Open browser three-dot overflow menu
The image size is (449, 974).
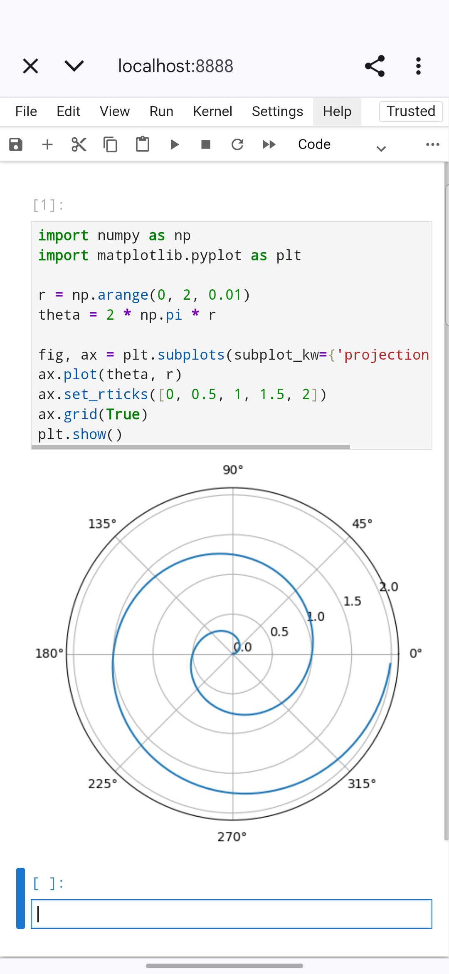[418, 66]
